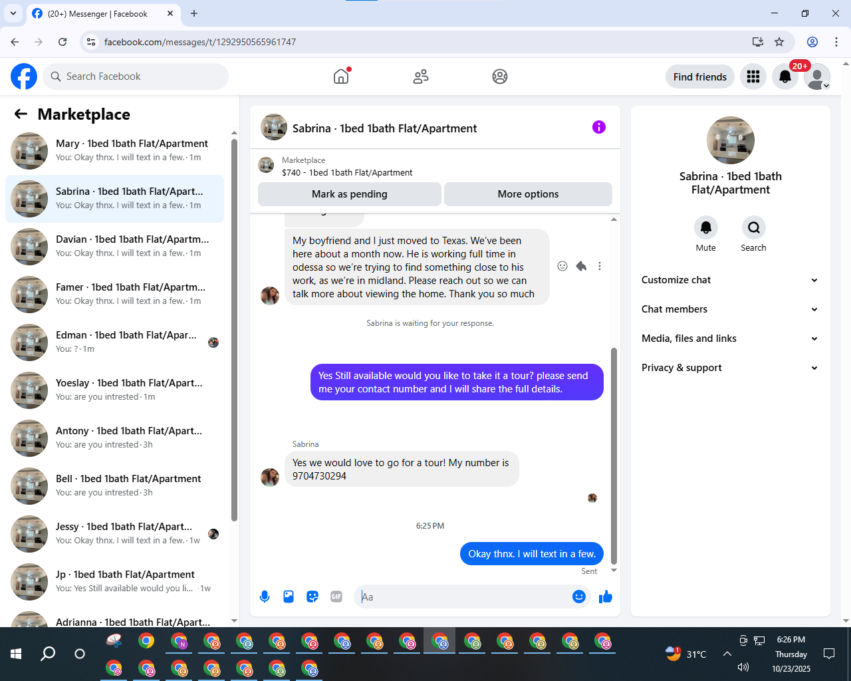Open Mary's 1bed 1bath conversation
Viewport: 851px width, 681px height.
(x=114, y=151)
